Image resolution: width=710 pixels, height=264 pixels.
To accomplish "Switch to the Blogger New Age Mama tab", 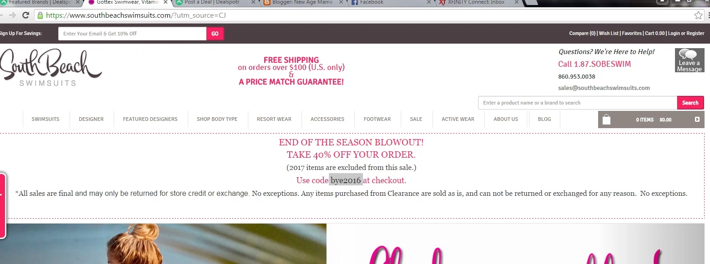I will coord(300,2).
